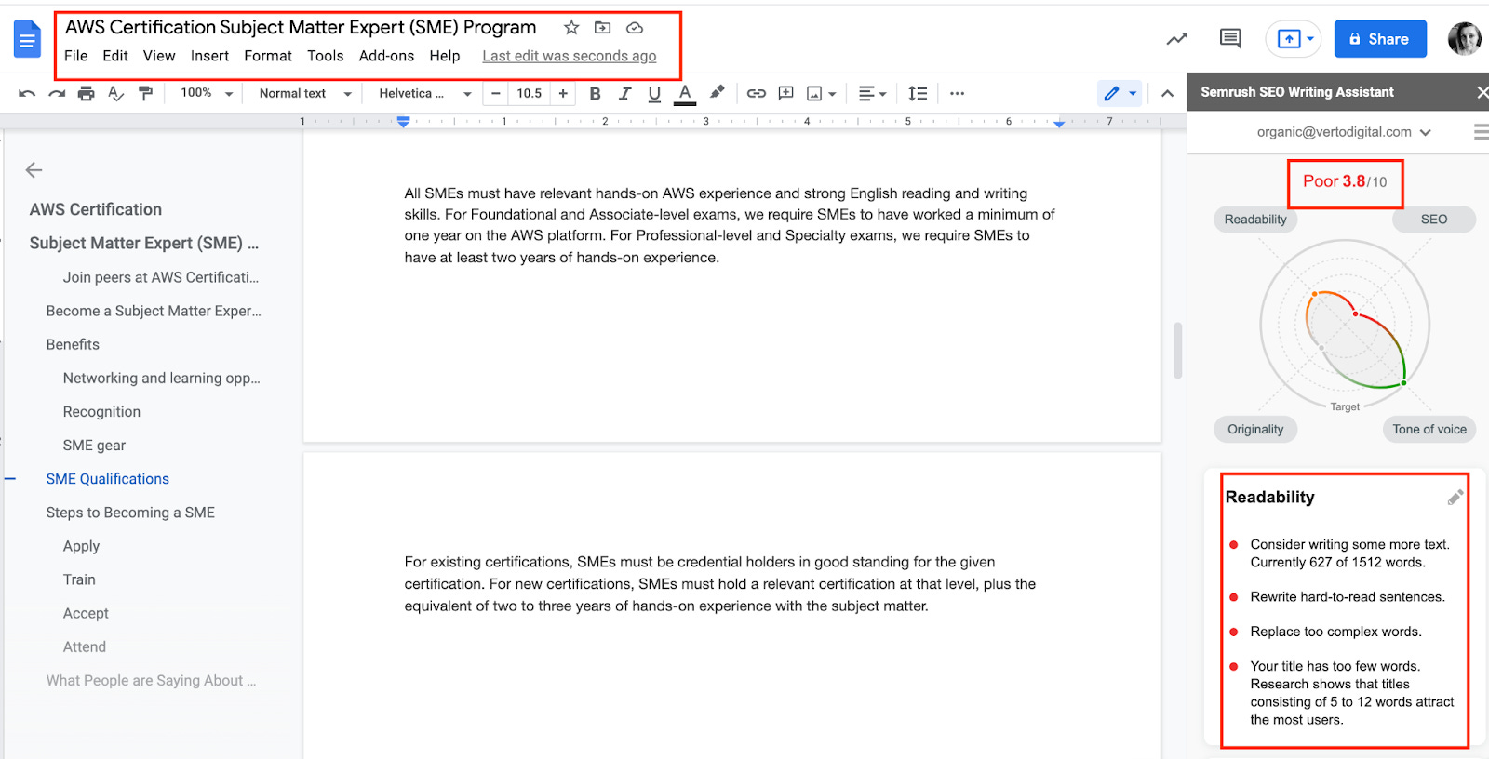Open the Semrush panel hamburger menu
1489x759 pixels.
click(1482, 132)
